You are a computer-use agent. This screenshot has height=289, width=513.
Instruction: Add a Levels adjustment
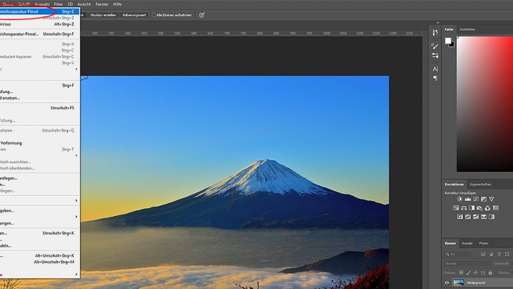(x=468, y=199)
